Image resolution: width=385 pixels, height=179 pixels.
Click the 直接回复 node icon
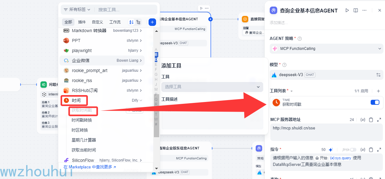245,19
